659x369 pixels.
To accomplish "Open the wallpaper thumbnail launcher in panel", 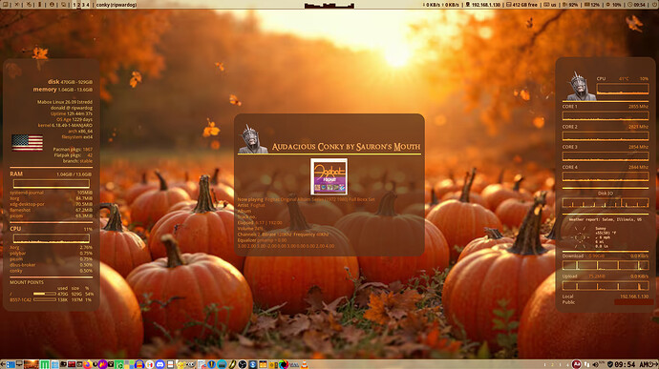I will pos(32,364).
